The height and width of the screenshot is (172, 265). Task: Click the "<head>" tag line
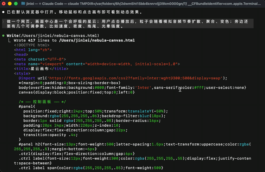coord(21,54)
